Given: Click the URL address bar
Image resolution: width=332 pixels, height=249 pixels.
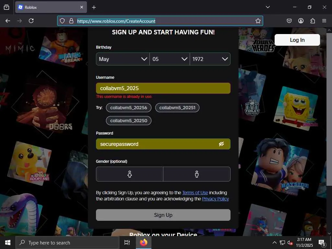Looking at the screenshot, I should point(160,21).
